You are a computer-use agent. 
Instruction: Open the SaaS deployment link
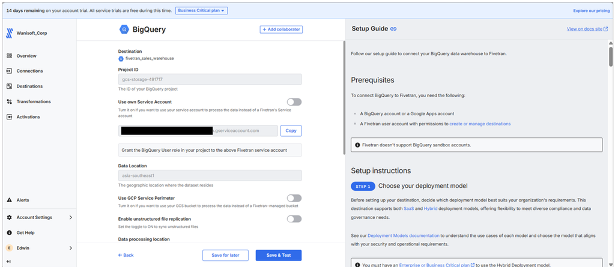tap(408, 209)
